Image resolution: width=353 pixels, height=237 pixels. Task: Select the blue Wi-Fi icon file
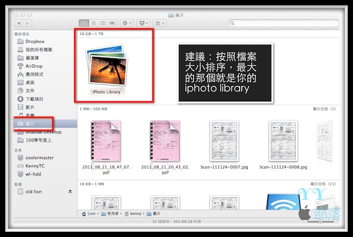[283, 202]
